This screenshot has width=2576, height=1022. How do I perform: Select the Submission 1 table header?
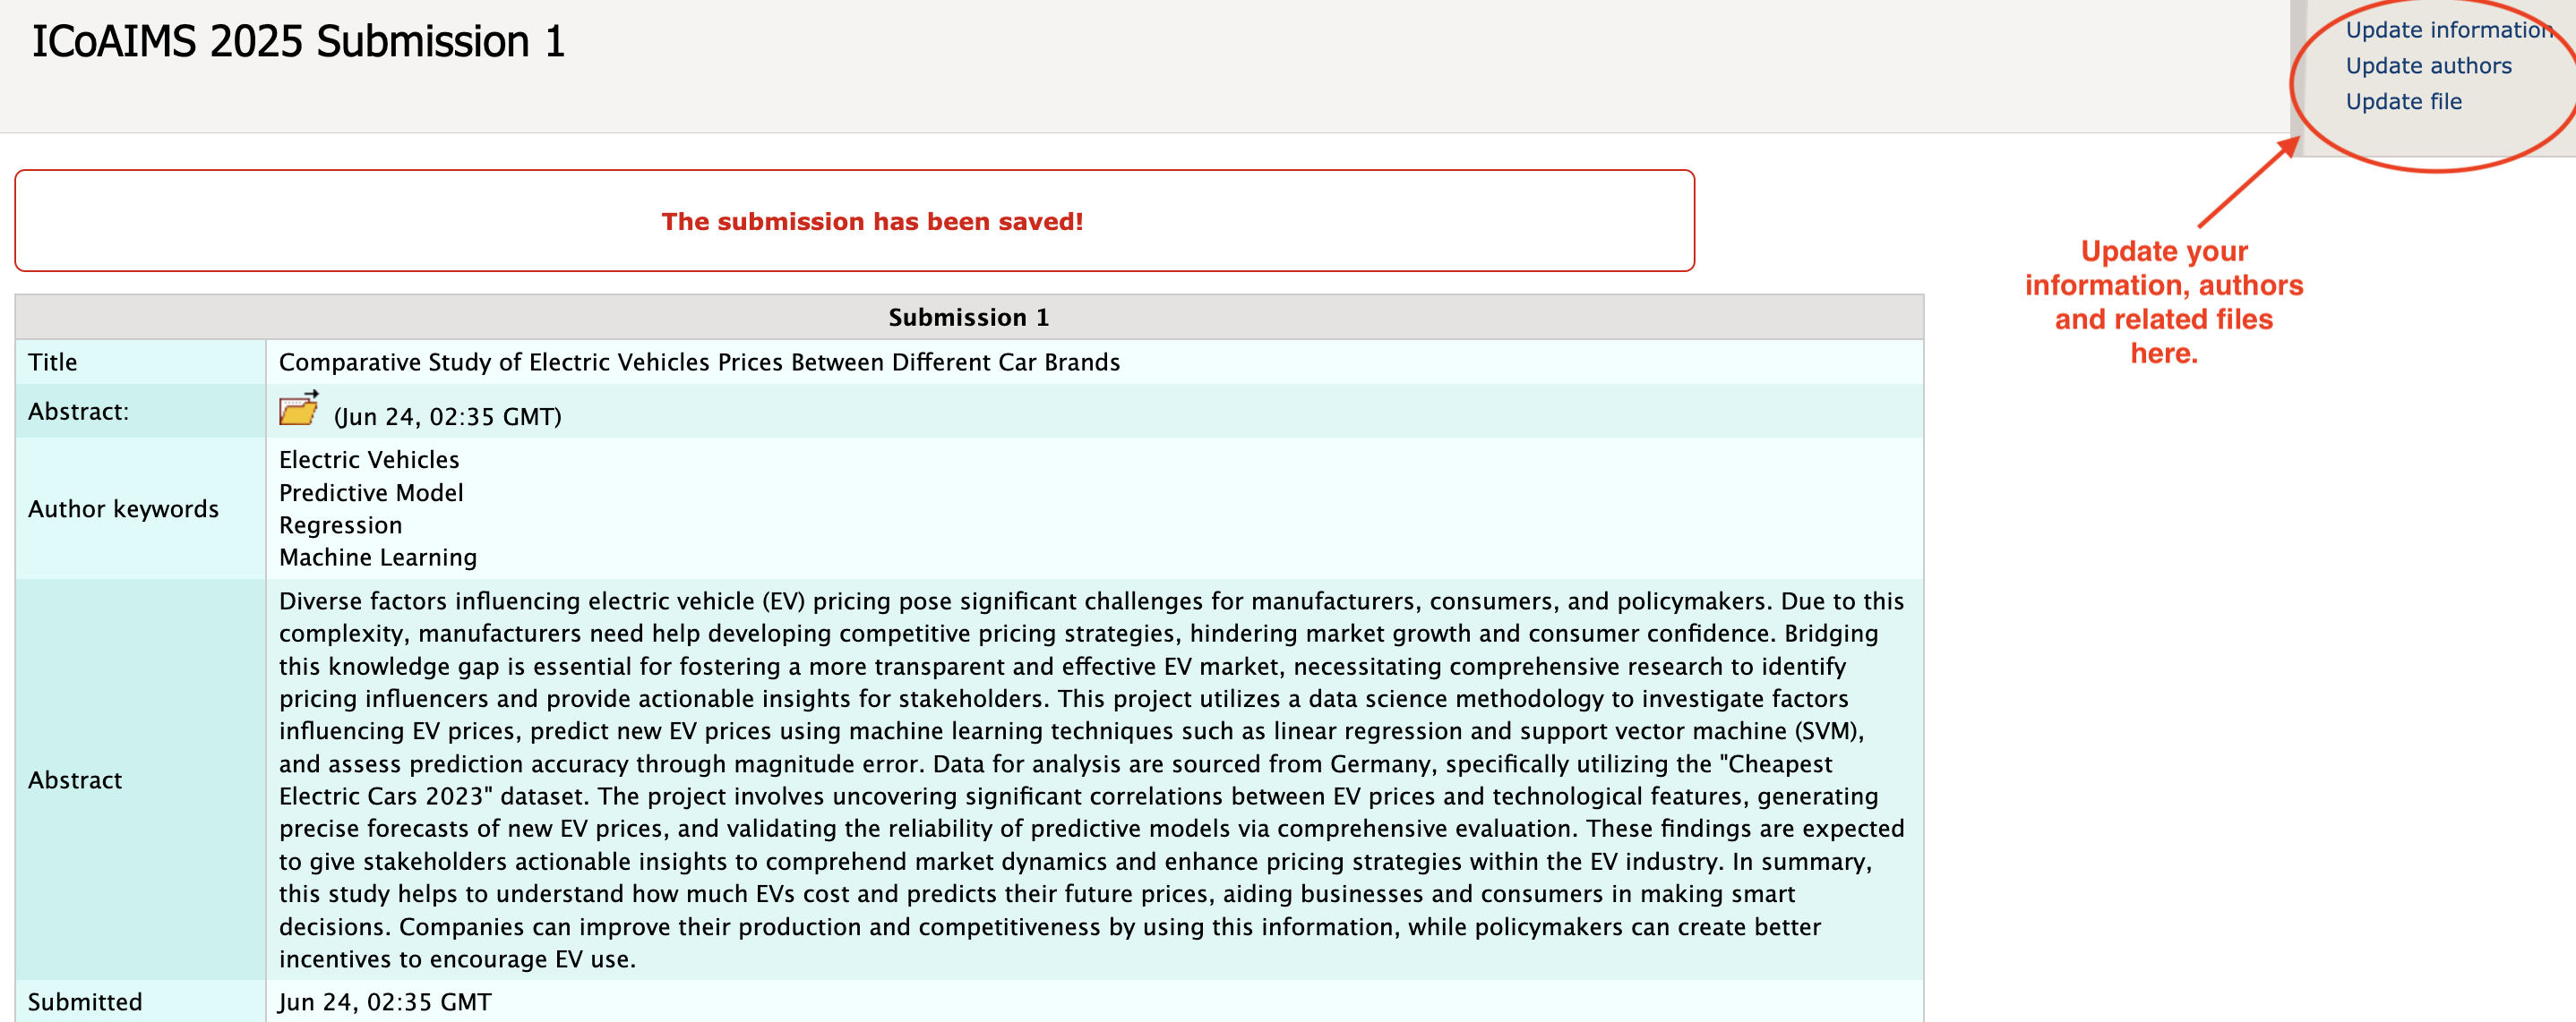pos(968,318)
